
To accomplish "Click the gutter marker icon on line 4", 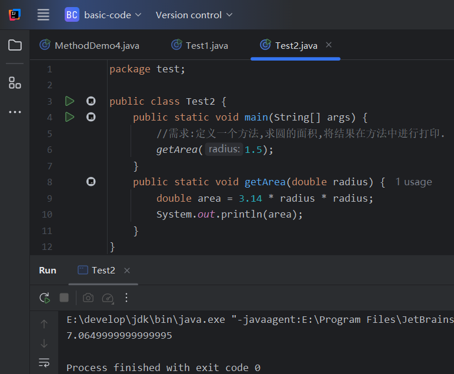I will click(91, 117).
